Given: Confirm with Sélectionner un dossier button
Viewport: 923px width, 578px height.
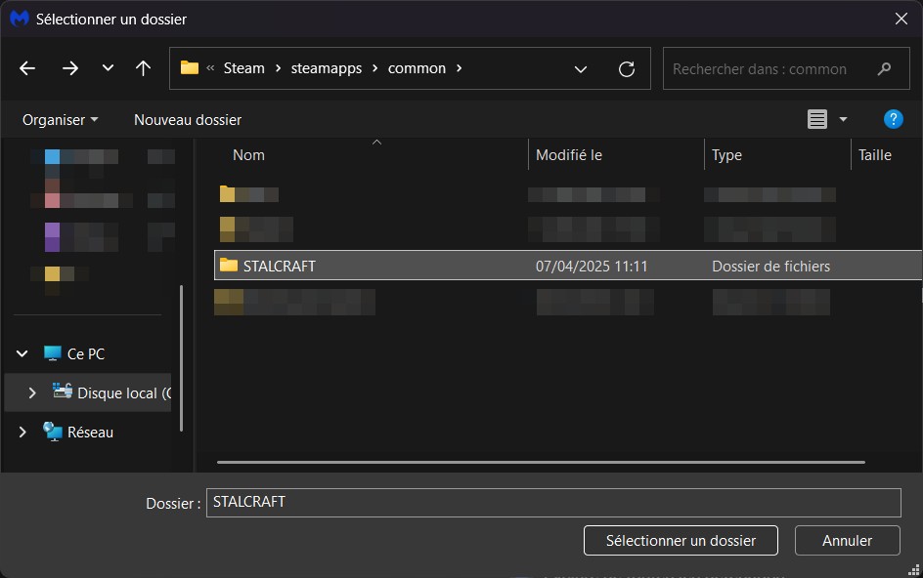Looking at the screenshot, I should point(681,540).
